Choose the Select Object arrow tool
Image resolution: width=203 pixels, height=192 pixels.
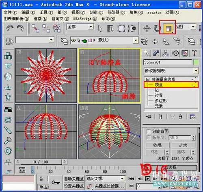pyautogui.click(x=100, y=28)
